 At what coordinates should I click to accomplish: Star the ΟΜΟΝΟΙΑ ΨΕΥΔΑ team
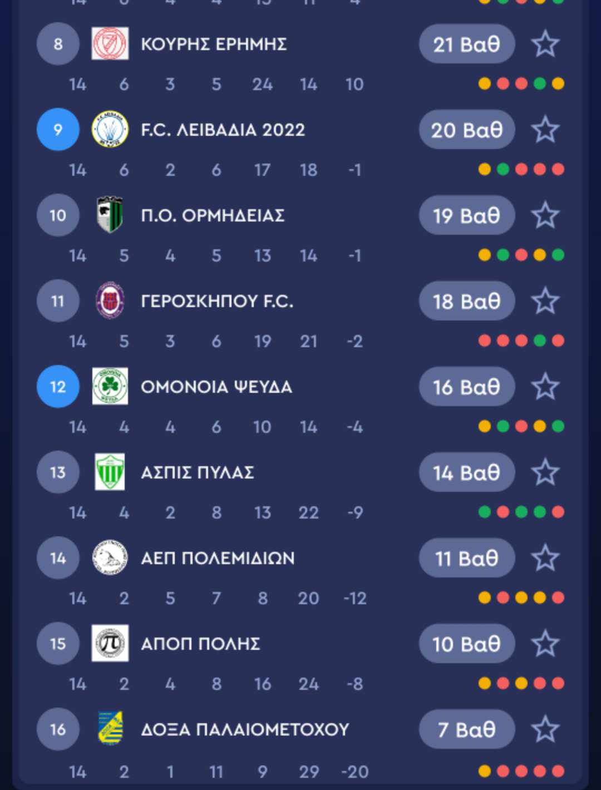(545, 387)
